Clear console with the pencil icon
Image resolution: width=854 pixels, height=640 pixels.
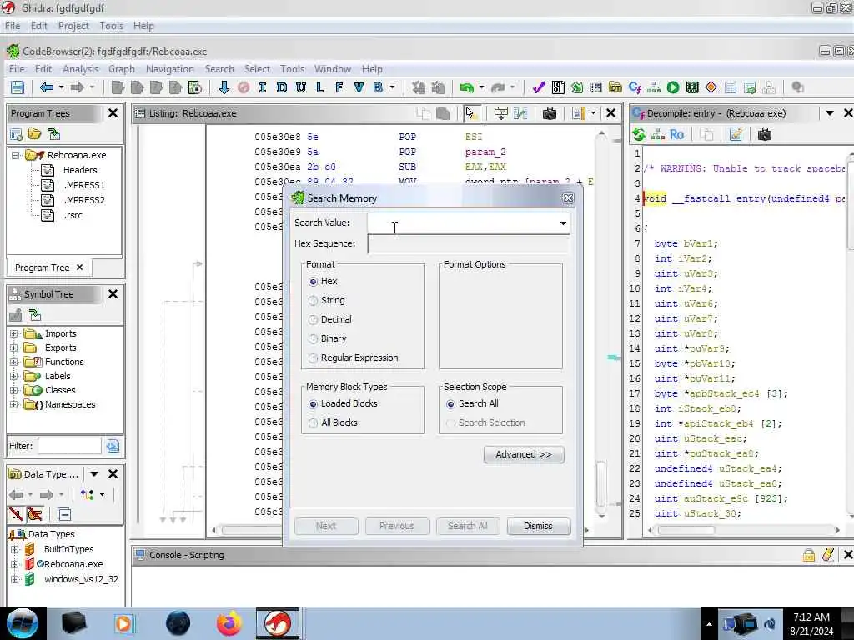click(828, 555)
